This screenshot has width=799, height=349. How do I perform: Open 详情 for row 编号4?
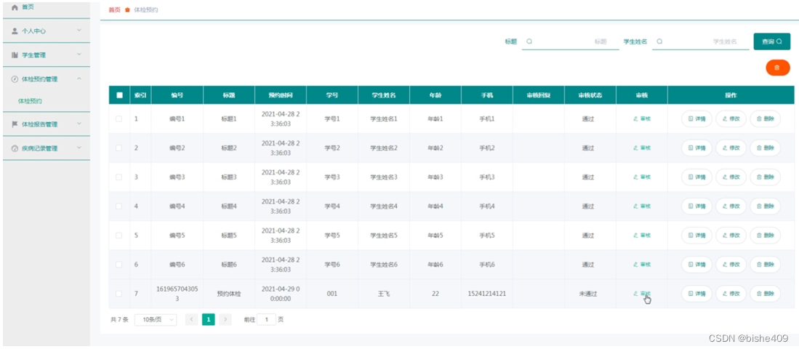[696, 206]
